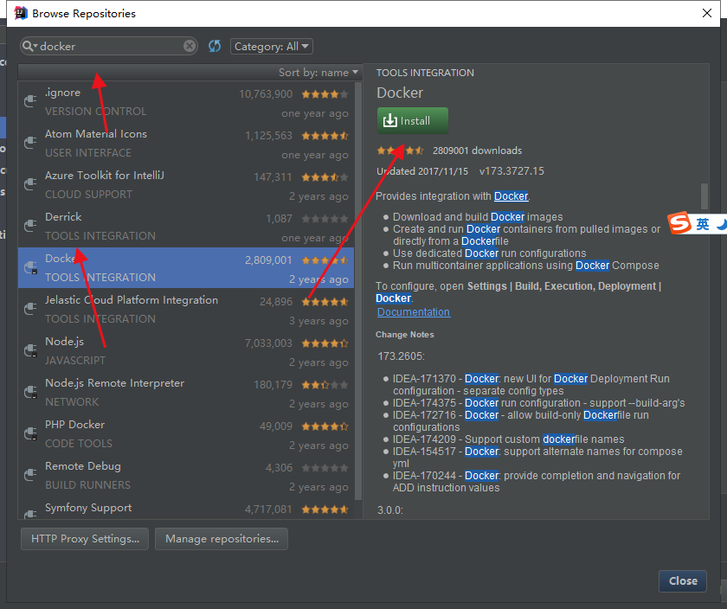Select the Node.js plugin entry
The image size is (727, 609).
click(186, 351)
